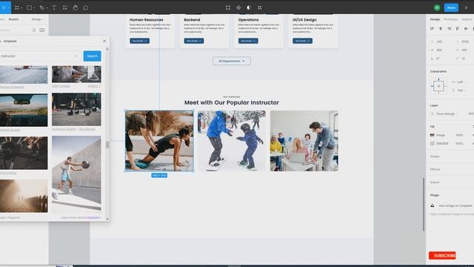Align selection to the left
Viewport: 474px width, 267px height.
[x=433, y=28]
